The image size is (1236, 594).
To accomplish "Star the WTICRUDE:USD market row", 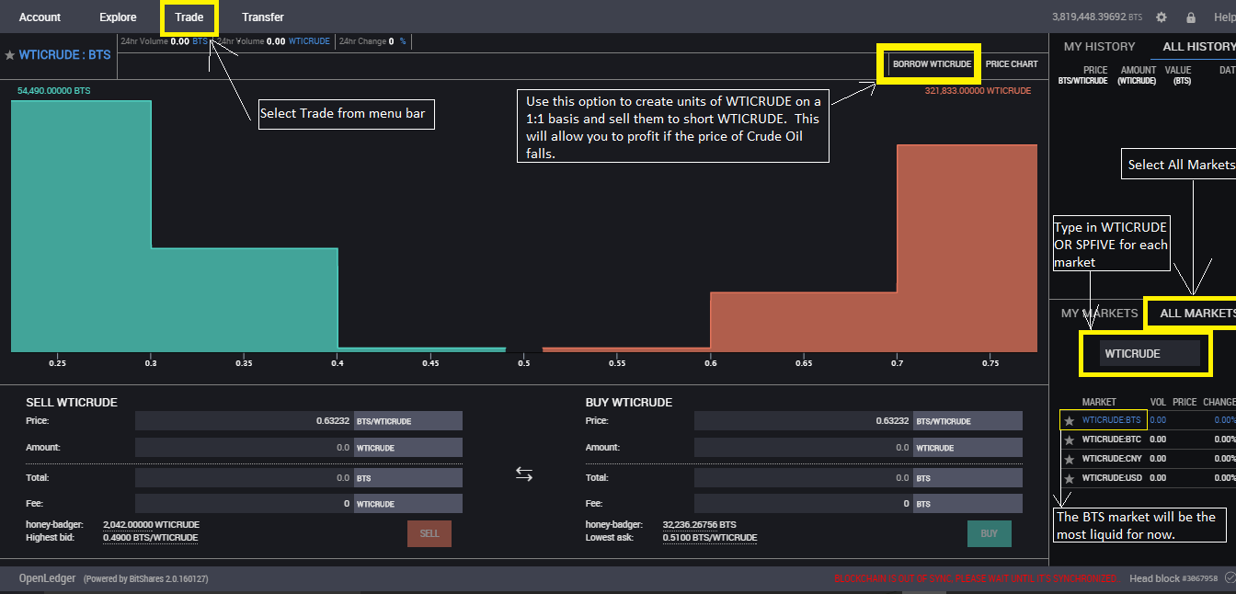I will click(1069, 478).
